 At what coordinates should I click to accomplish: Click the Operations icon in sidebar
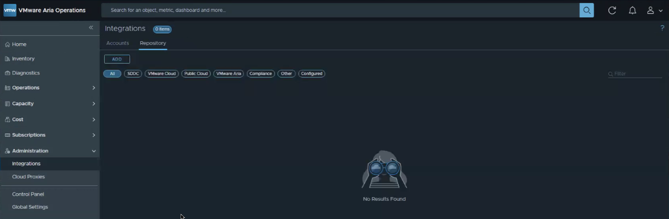click(7, 88)
